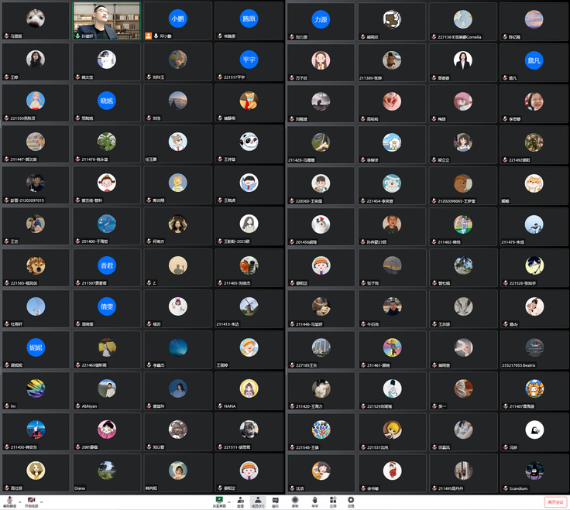
Task: Raise hand in the meeting
Action: 314,501
